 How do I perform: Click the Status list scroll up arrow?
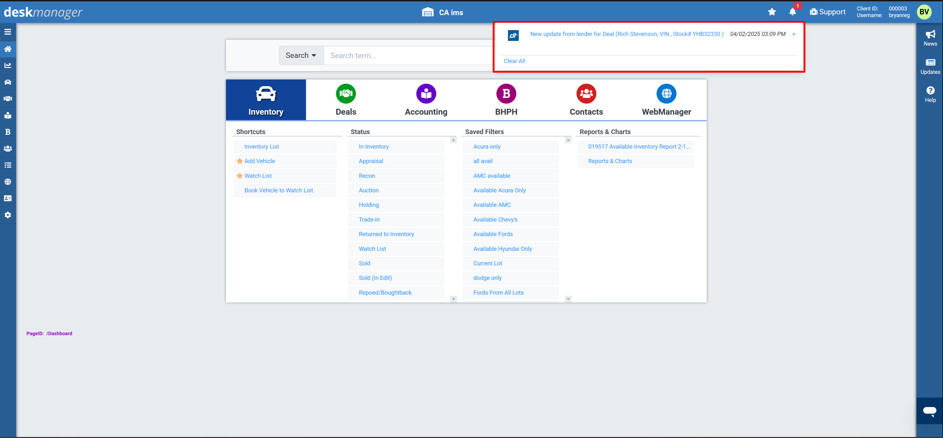coord(453,140)
